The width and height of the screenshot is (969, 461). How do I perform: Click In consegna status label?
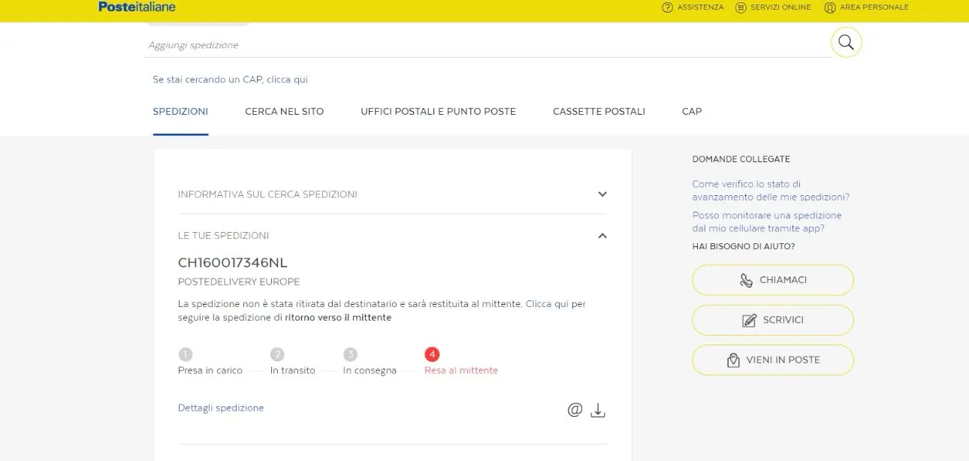[x=370, y=370]
